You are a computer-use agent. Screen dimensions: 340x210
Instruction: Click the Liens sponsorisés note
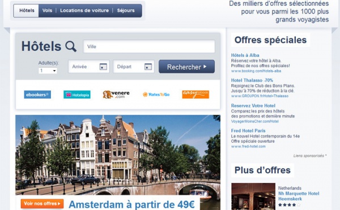pos(309,156)
